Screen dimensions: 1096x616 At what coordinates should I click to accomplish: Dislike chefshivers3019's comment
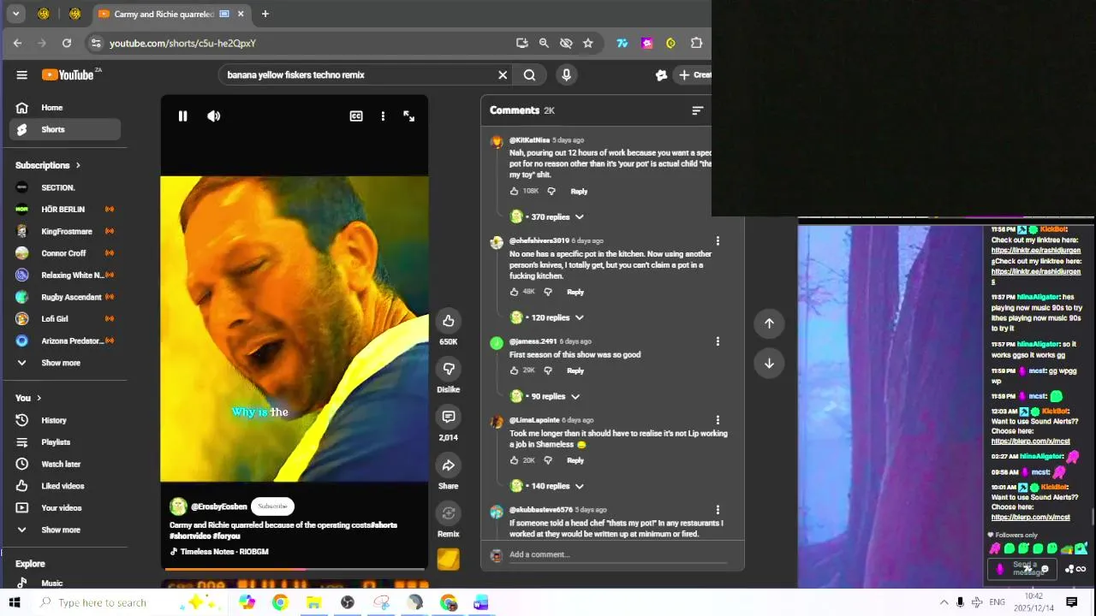pos(548,293)
